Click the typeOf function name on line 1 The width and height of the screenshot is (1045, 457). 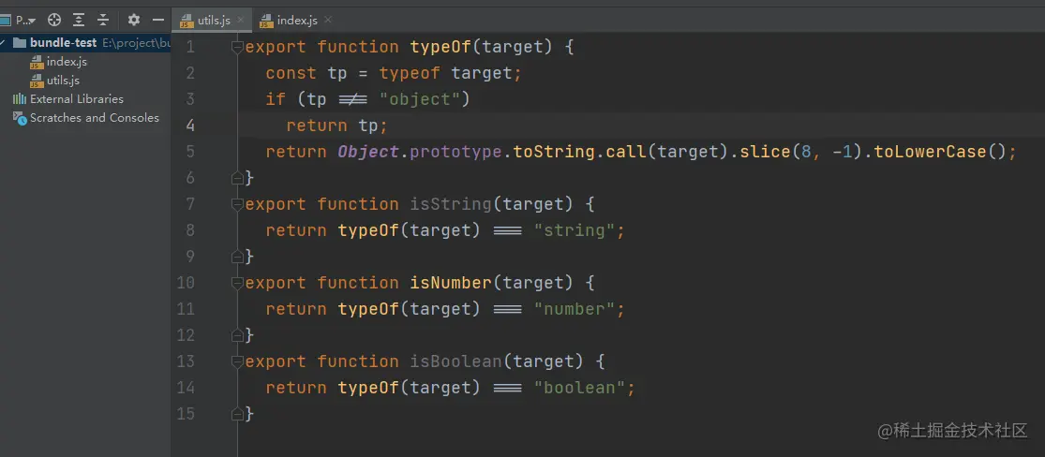tap(440, 48)
